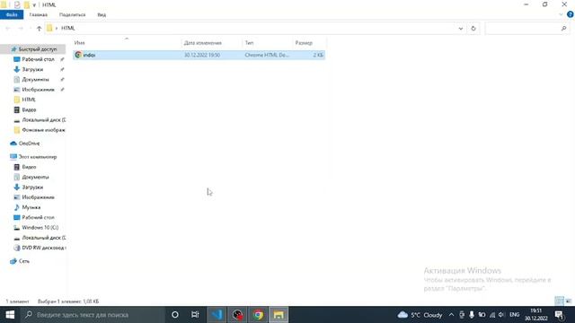The image size is (575, 323).
Task: Click the taskbar search box
Action: point(92,315)
